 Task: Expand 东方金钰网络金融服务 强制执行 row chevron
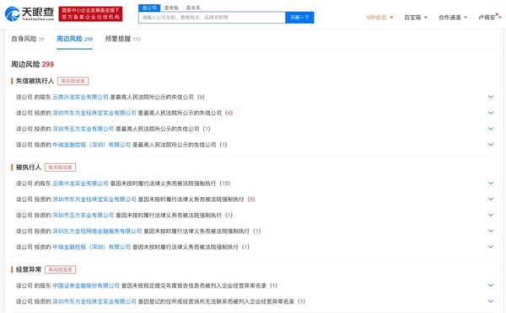click(491, 231)
